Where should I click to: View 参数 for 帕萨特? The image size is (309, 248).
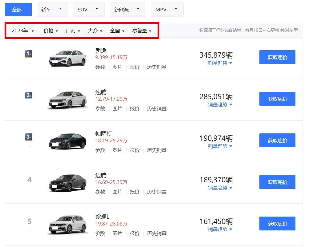[x=100, y=150]
